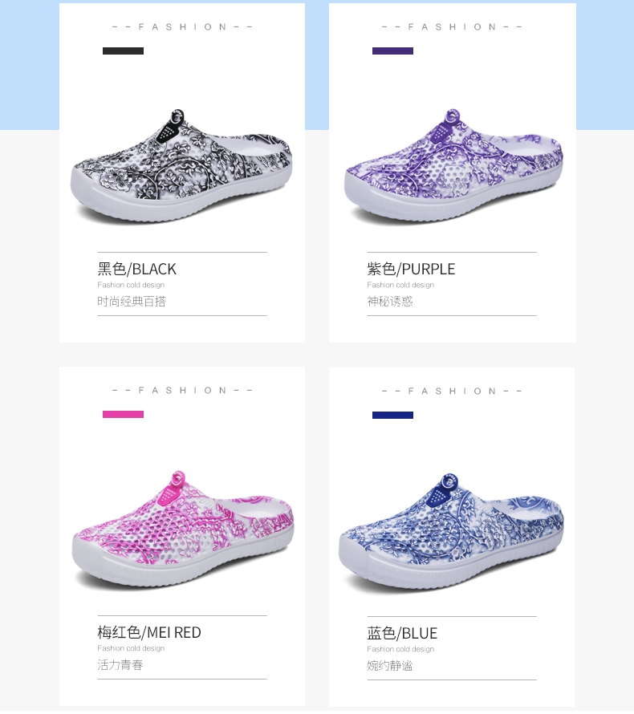Select the black color swatch bar
634x714 pixels.
[x=123, y=51]
